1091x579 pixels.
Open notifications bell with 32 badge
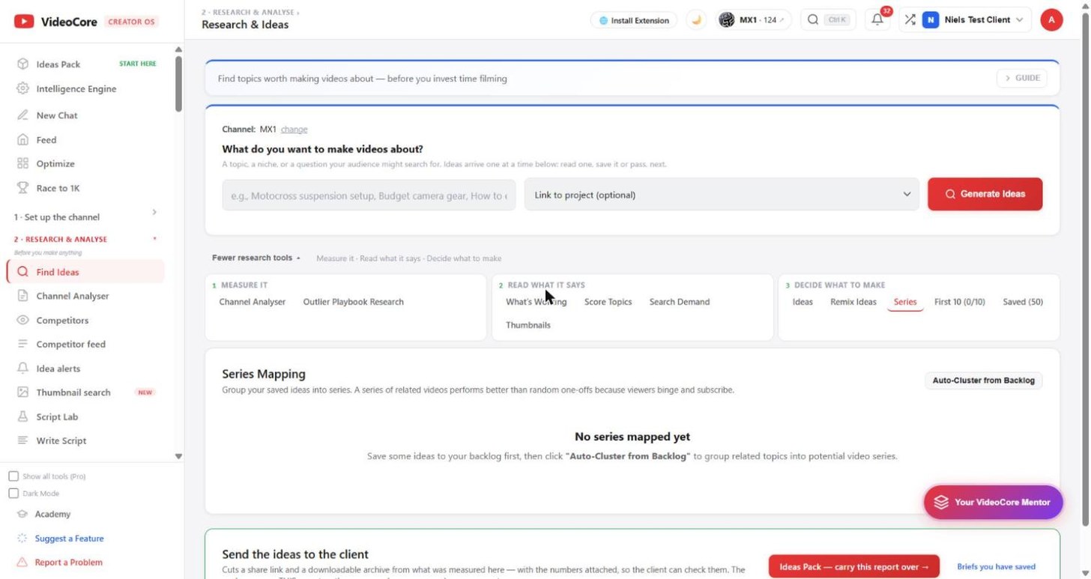click(x=877, y=20)
